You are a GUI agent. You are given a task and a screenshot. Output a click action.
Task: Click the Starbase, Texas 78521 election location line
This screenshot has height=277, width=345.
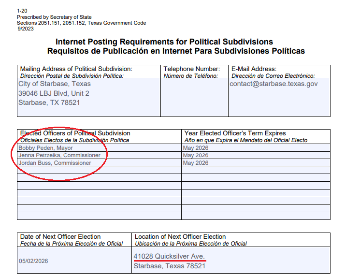pos(170,266)
